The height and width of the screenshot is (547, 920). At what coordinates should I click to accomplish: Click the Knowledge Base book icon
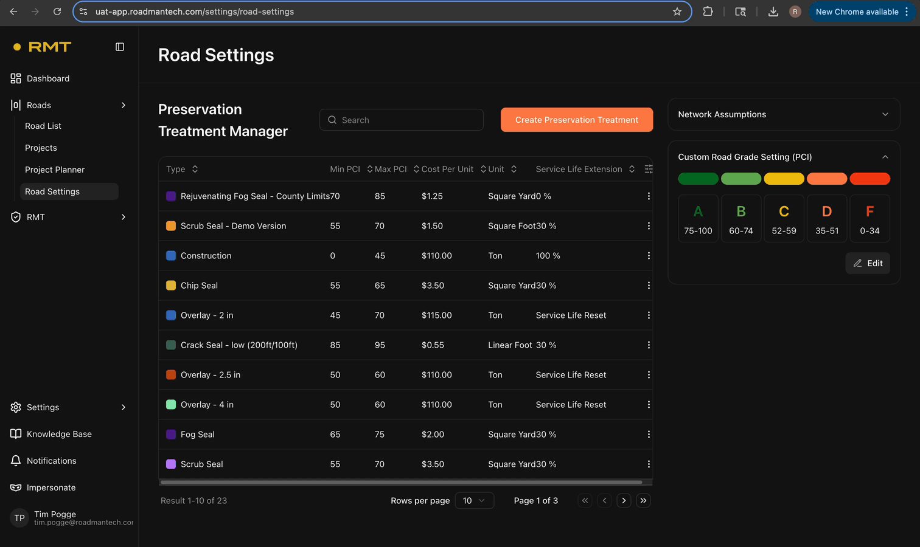16,434
